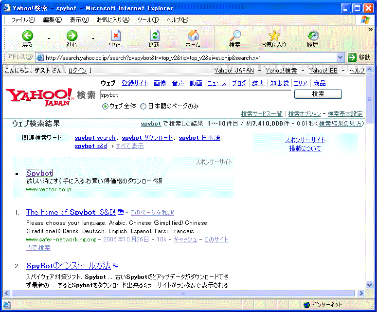Switch to 登録サイト search tab
The height and width of the screenshot is (312, 377).
pyautogui.click(x=135, y=83)
